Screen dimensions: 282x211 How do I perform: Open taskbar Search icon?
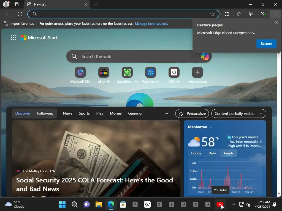pos(74,204)
